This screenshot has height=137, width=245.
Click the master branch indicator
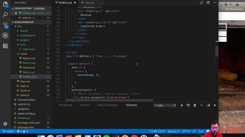(8, 131)
